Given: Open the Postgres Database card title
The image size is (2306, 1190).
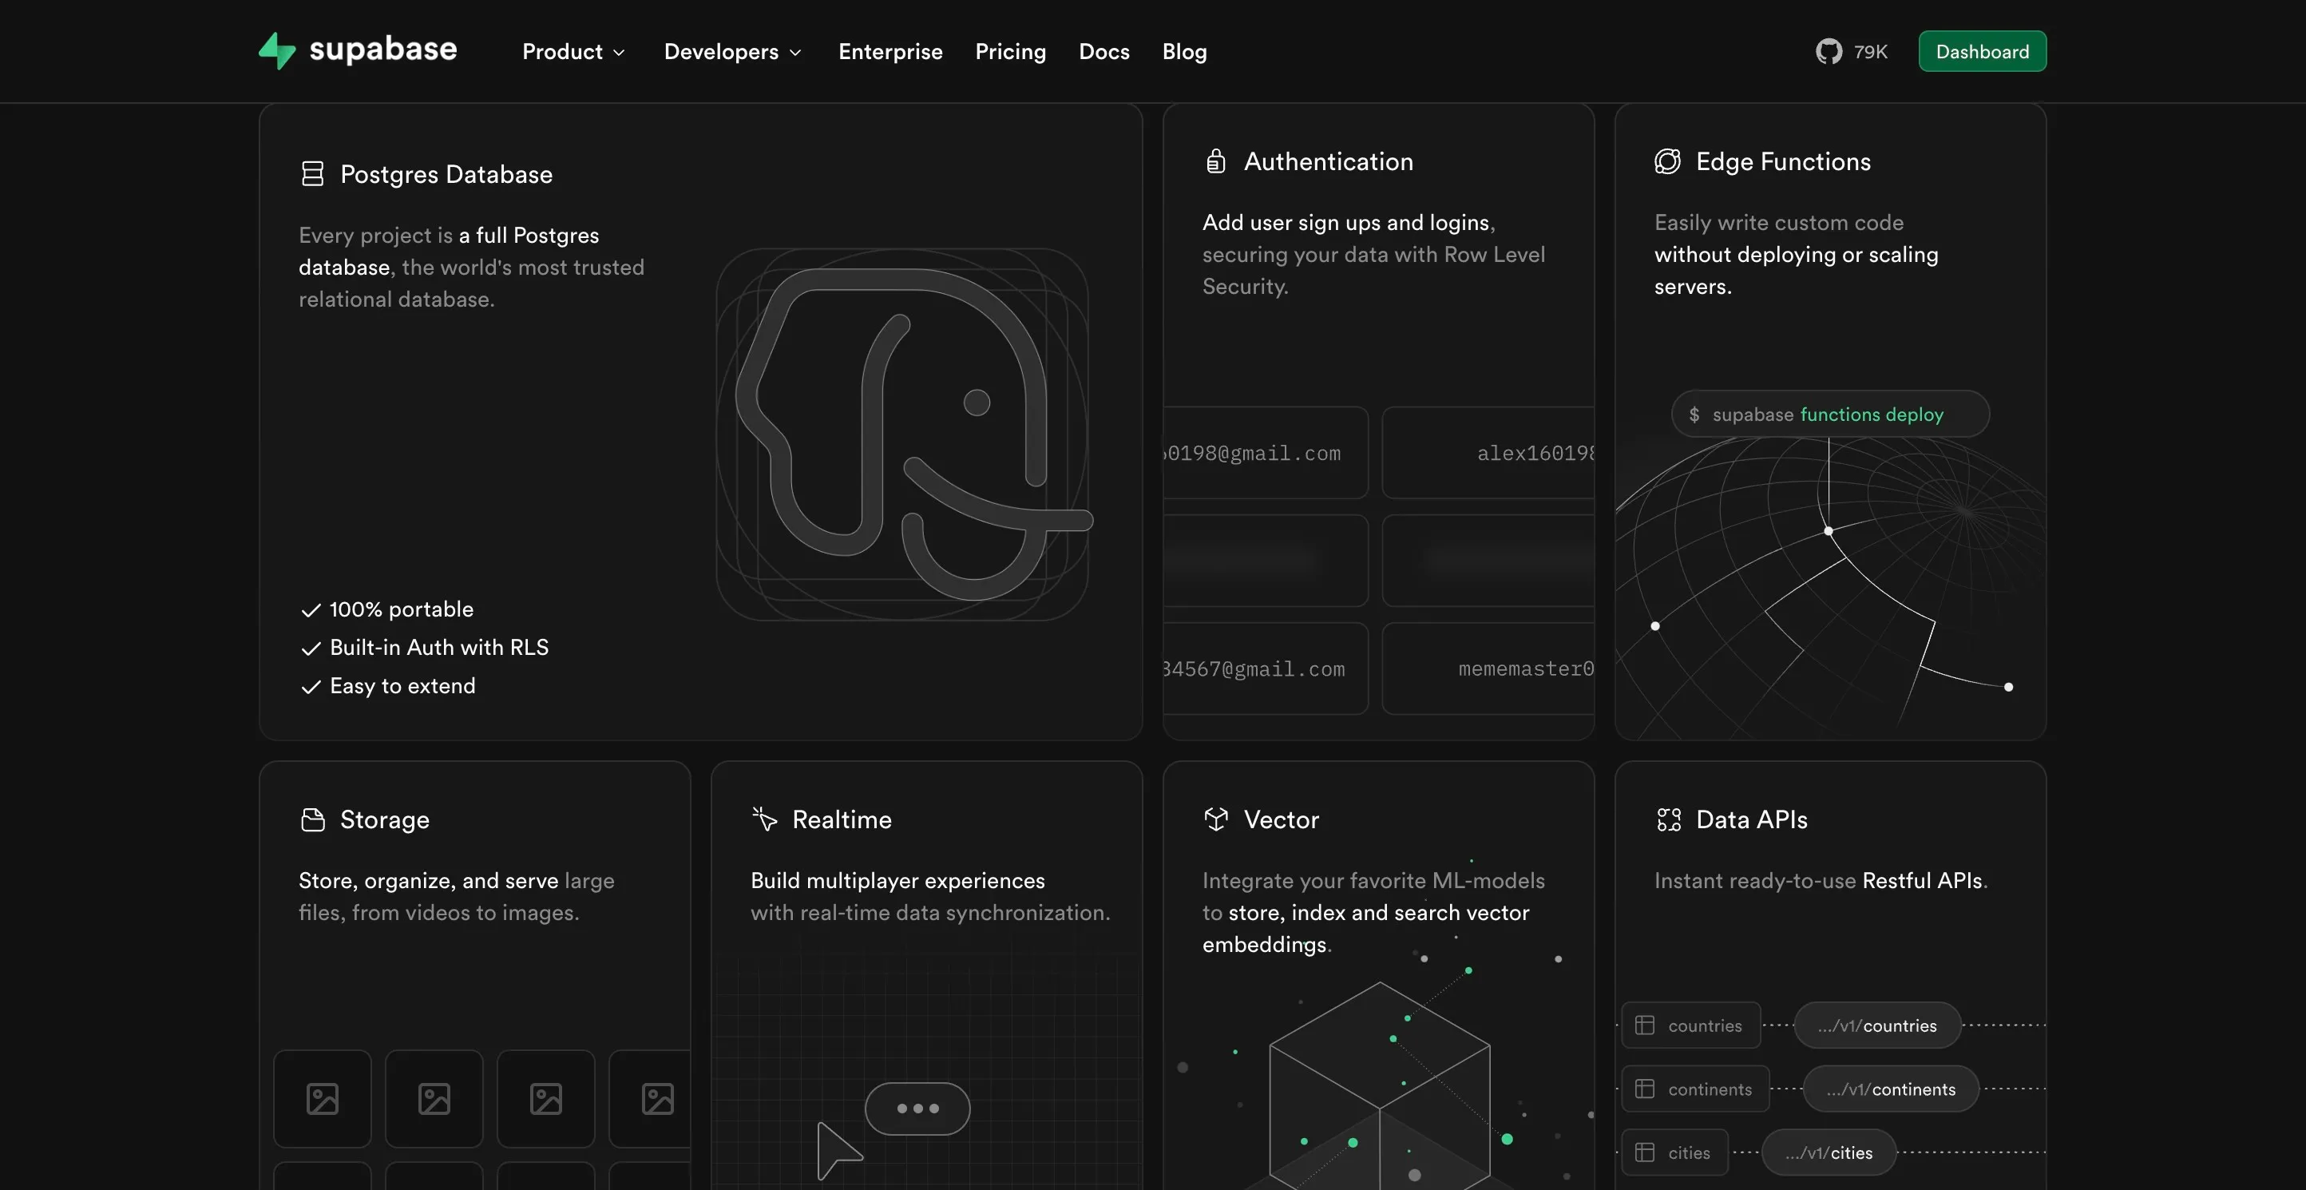Looking at the screenshot, I should pyautogui.click(x=446, y=174).
